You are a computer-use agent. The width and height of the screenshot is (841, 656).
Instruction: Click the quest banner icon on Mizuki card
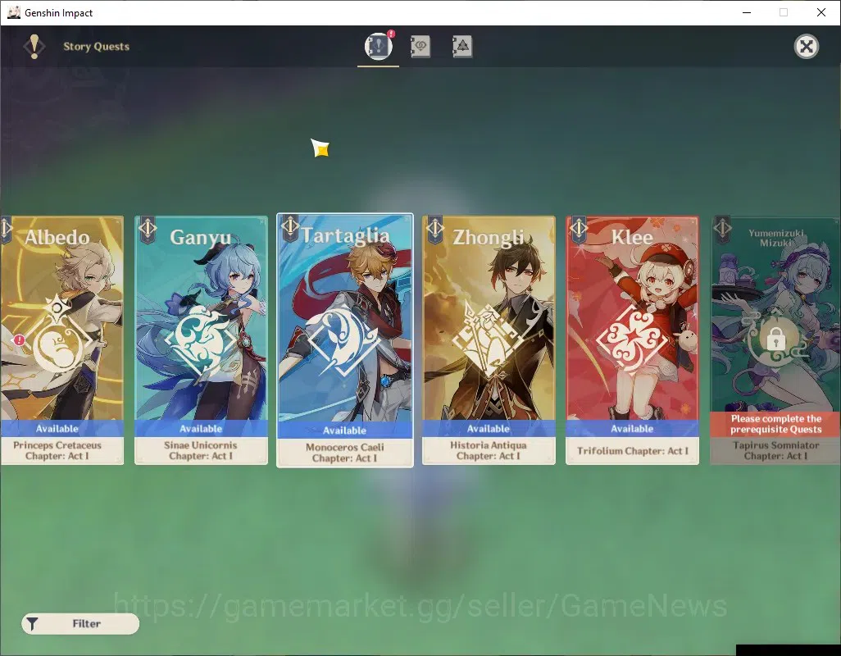pyautogui.click(x=722, y=229)
